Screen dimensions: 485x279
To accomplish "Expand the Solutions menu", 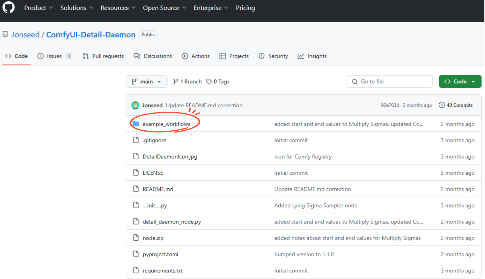I will 77,8.
